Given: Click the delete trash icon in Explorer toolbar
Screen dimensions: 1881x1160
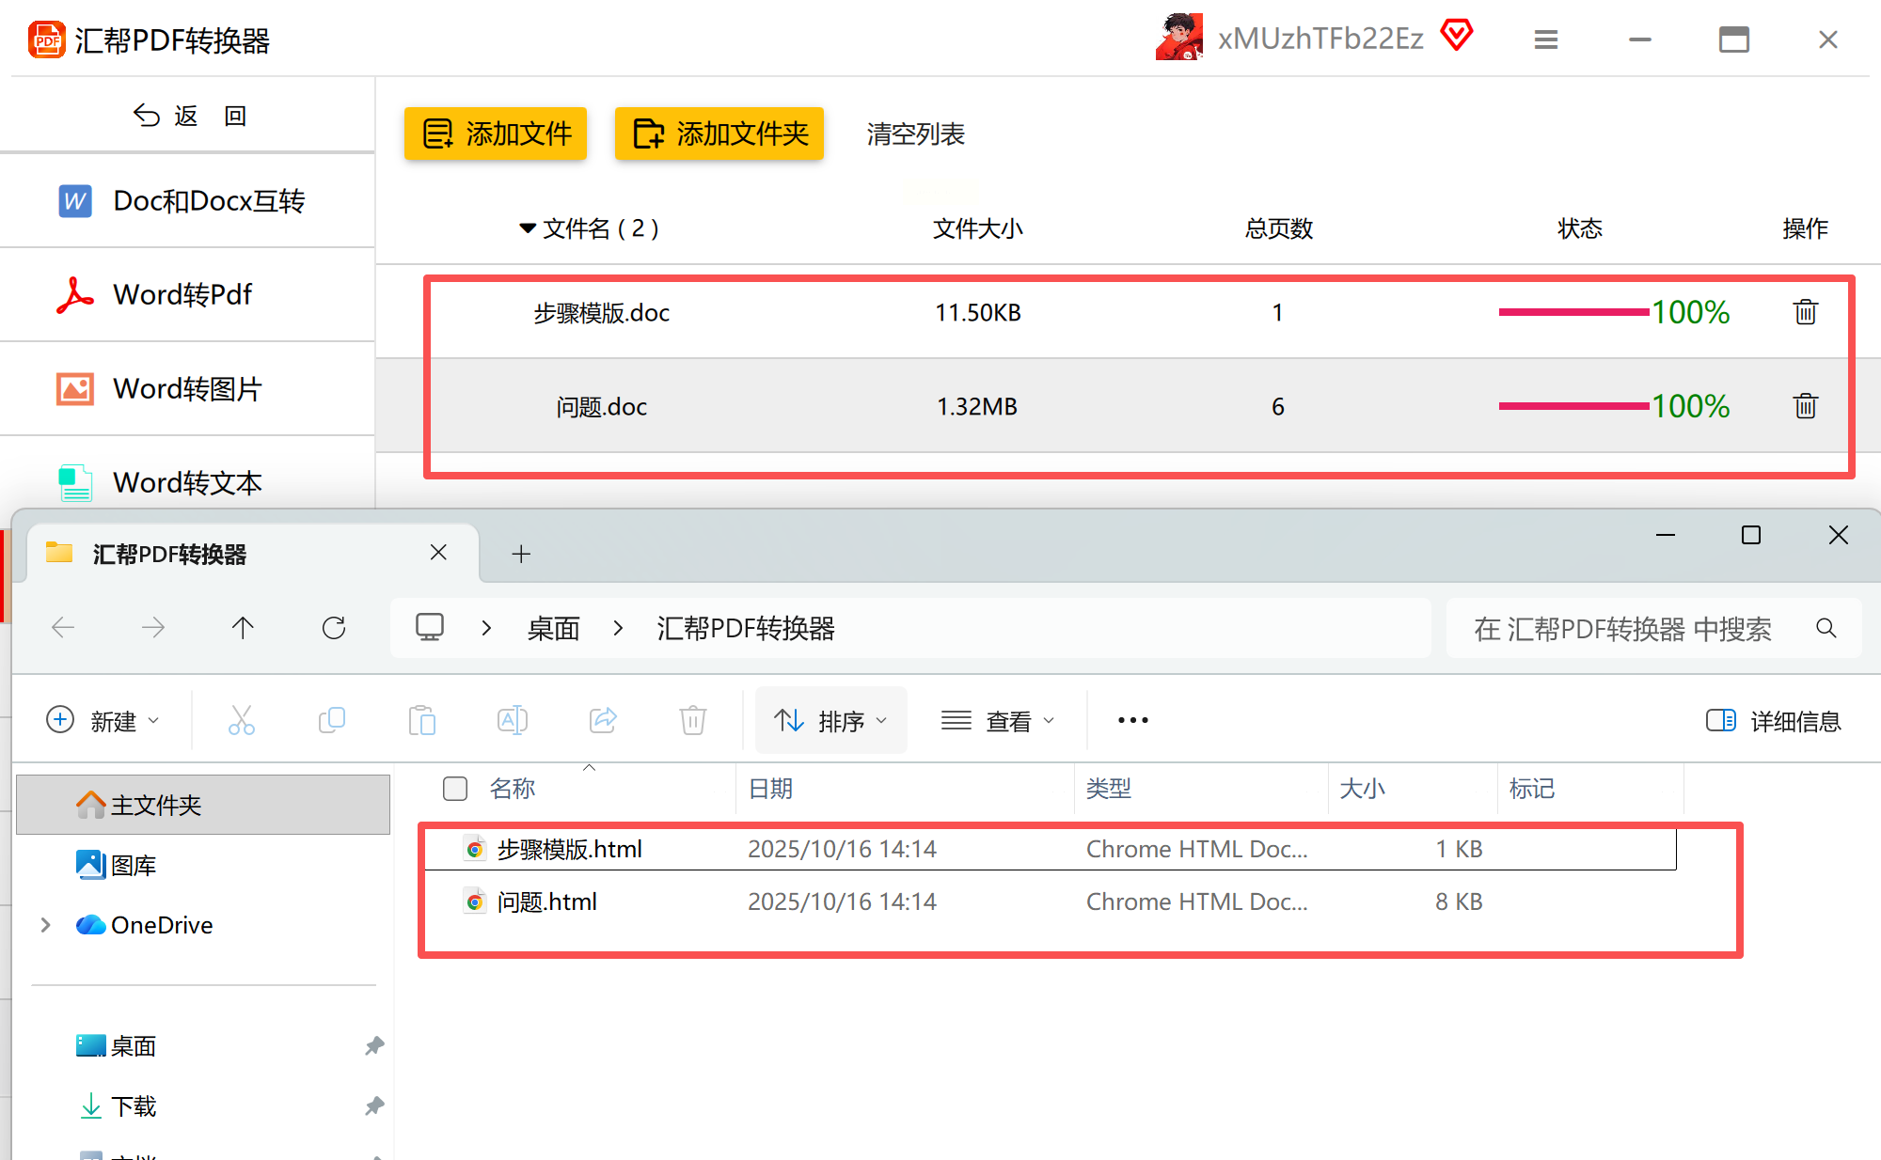Looking at the screenshot, I should tap(693, 721).
